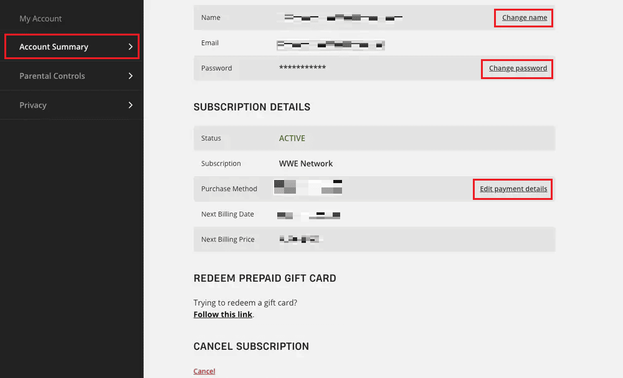Click the Change name link
Viewport: 623px width, 378px height.
pos(524,17)
